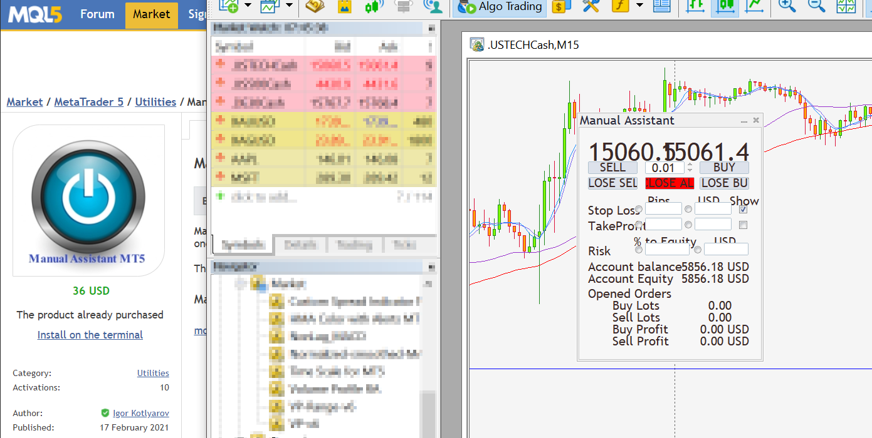Open Igor Kotlyarov author link
This screenshot has width=872, height=438.
(141, 413)
